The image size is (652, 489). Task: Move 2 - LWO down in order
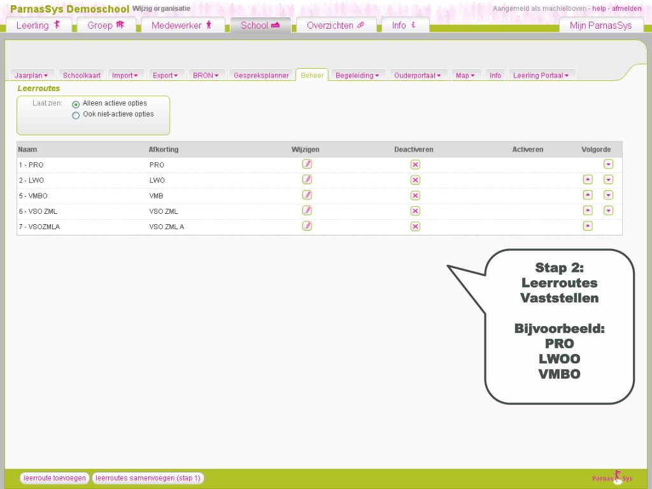(x=608, y=180)
